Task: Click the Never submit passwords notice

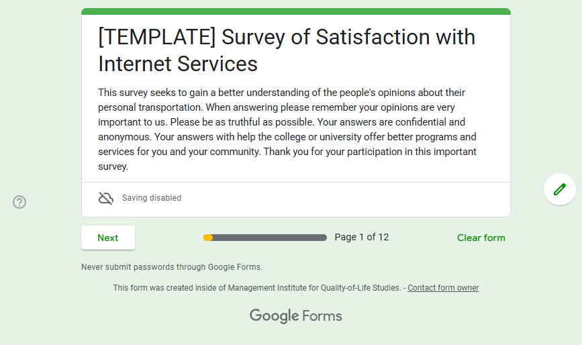Action: [172, 267]
